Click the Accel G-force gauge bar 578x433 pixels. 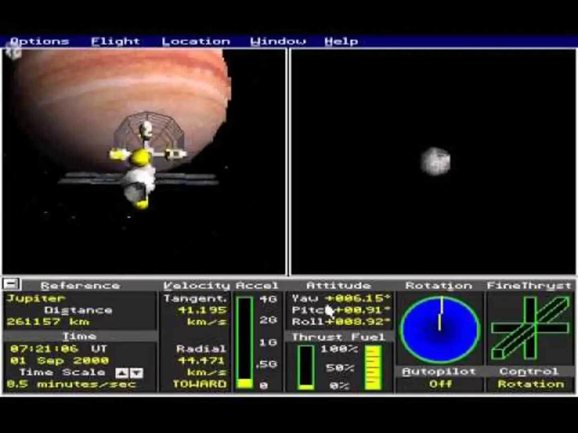pos(244,342)
